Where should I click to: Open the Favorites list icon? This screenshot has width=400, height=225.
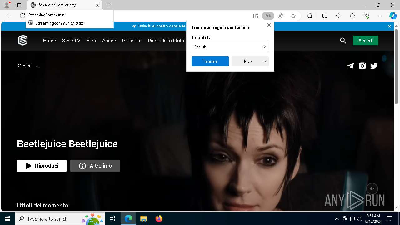click(339, 16)
